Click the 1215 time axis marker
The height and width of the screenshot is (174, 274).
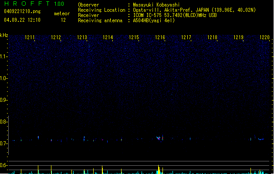(134, 37)
